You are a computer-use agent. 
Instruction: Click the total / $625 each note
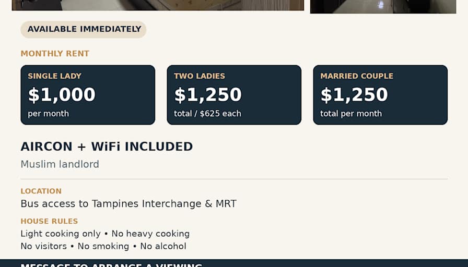[x=207, y=114]
